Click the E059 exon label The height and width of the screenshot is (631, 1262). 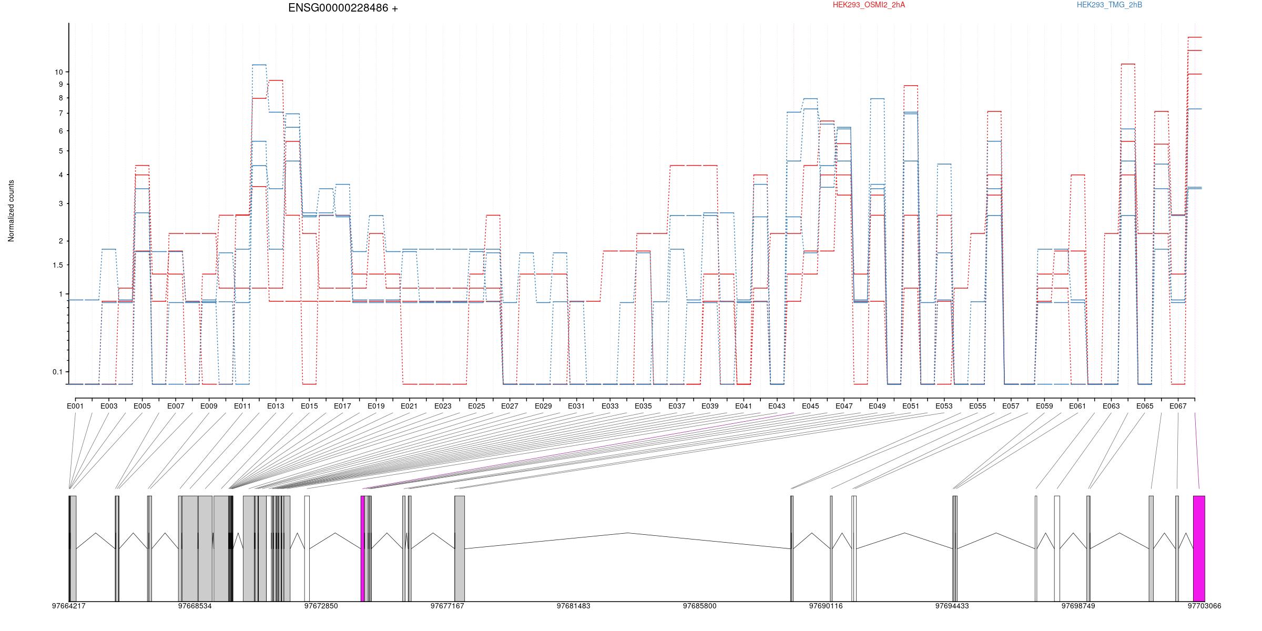pos(1044,406)
